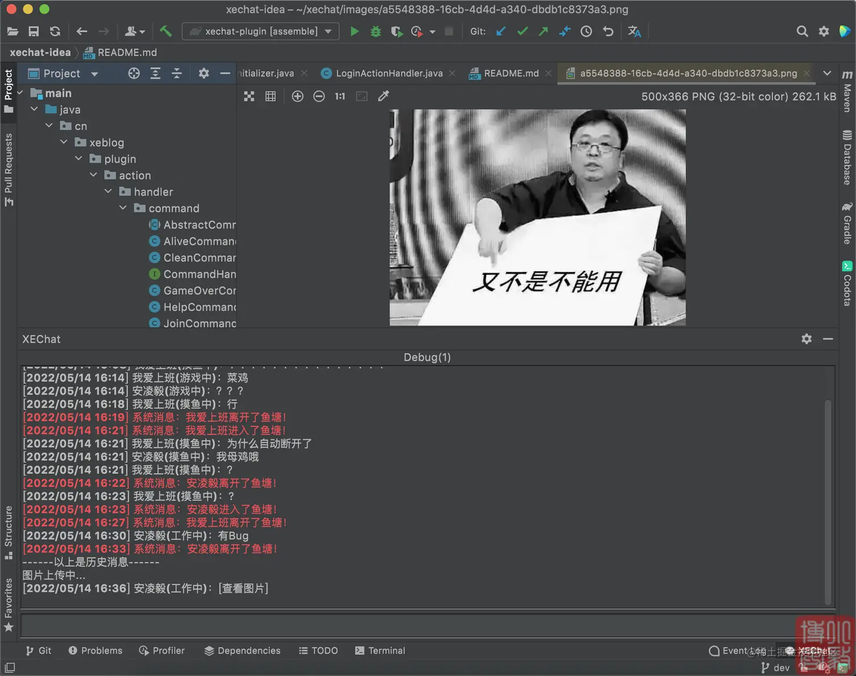The image size is (856, 676).
Task: Save all files with the disk icon
Action: click(33, 31)
